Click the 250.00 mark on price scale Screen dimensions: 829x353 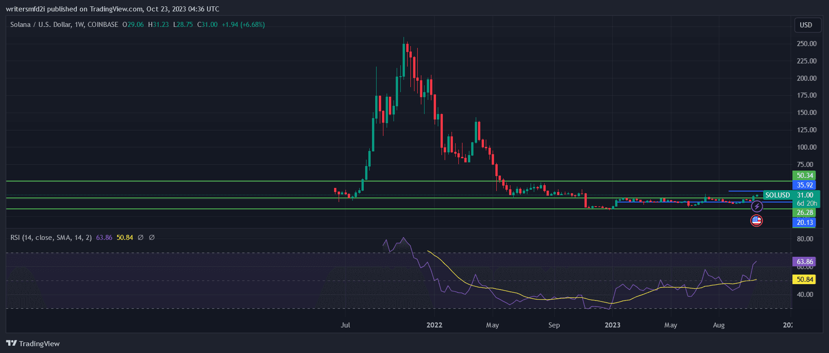pos(806,44)
